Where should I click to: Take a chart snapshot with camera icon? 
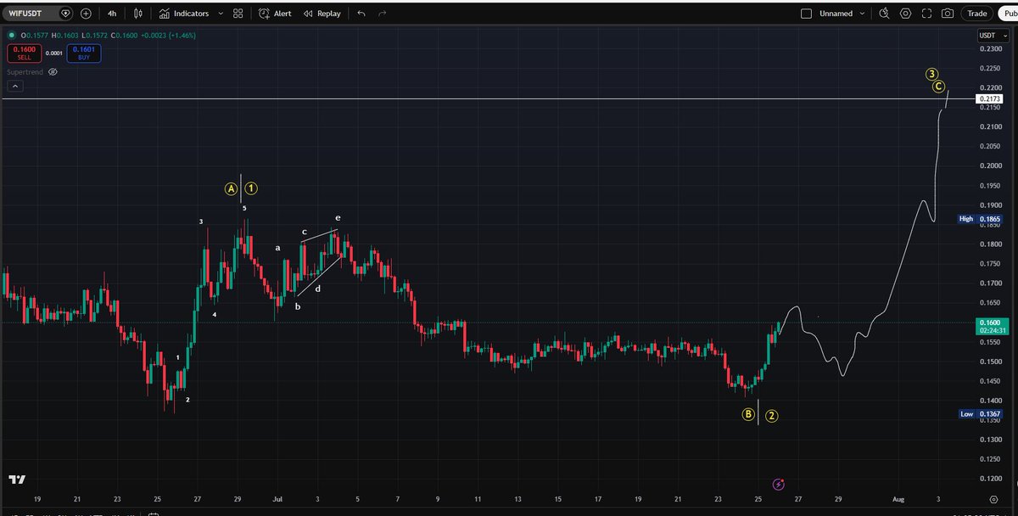pos(947,14)
